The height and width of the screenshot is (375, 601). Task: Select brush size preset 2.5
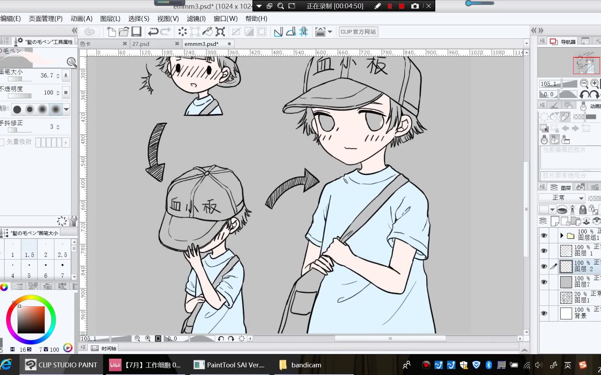click(62, 250)
